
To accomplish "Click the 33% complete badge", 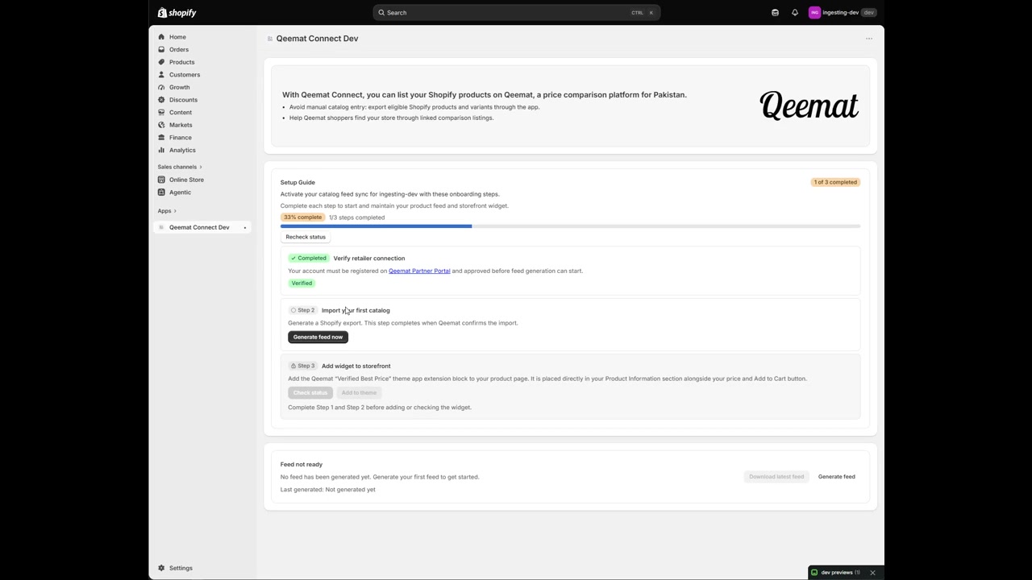I will pos(302,217).
